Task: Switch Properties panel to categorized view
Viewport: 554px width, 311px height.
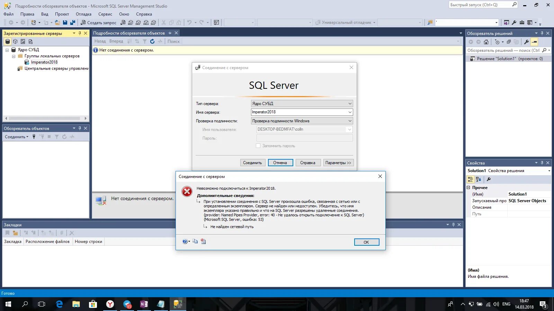Action: [x=471, y=179]
